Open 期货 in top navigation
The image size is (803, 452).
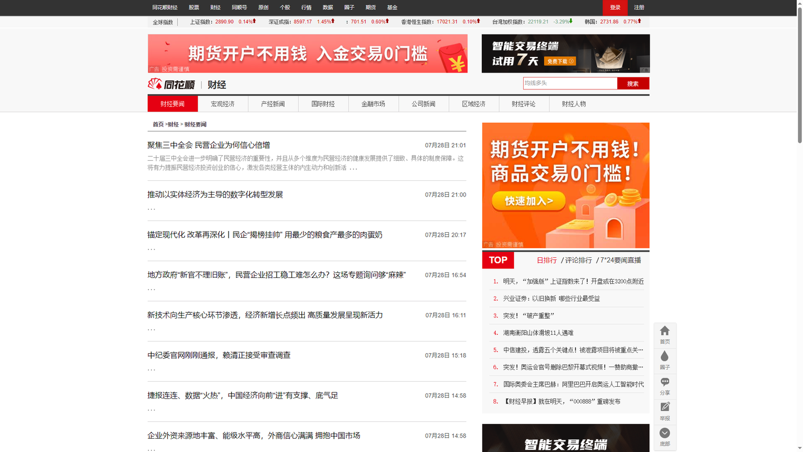tap(370, 8)
